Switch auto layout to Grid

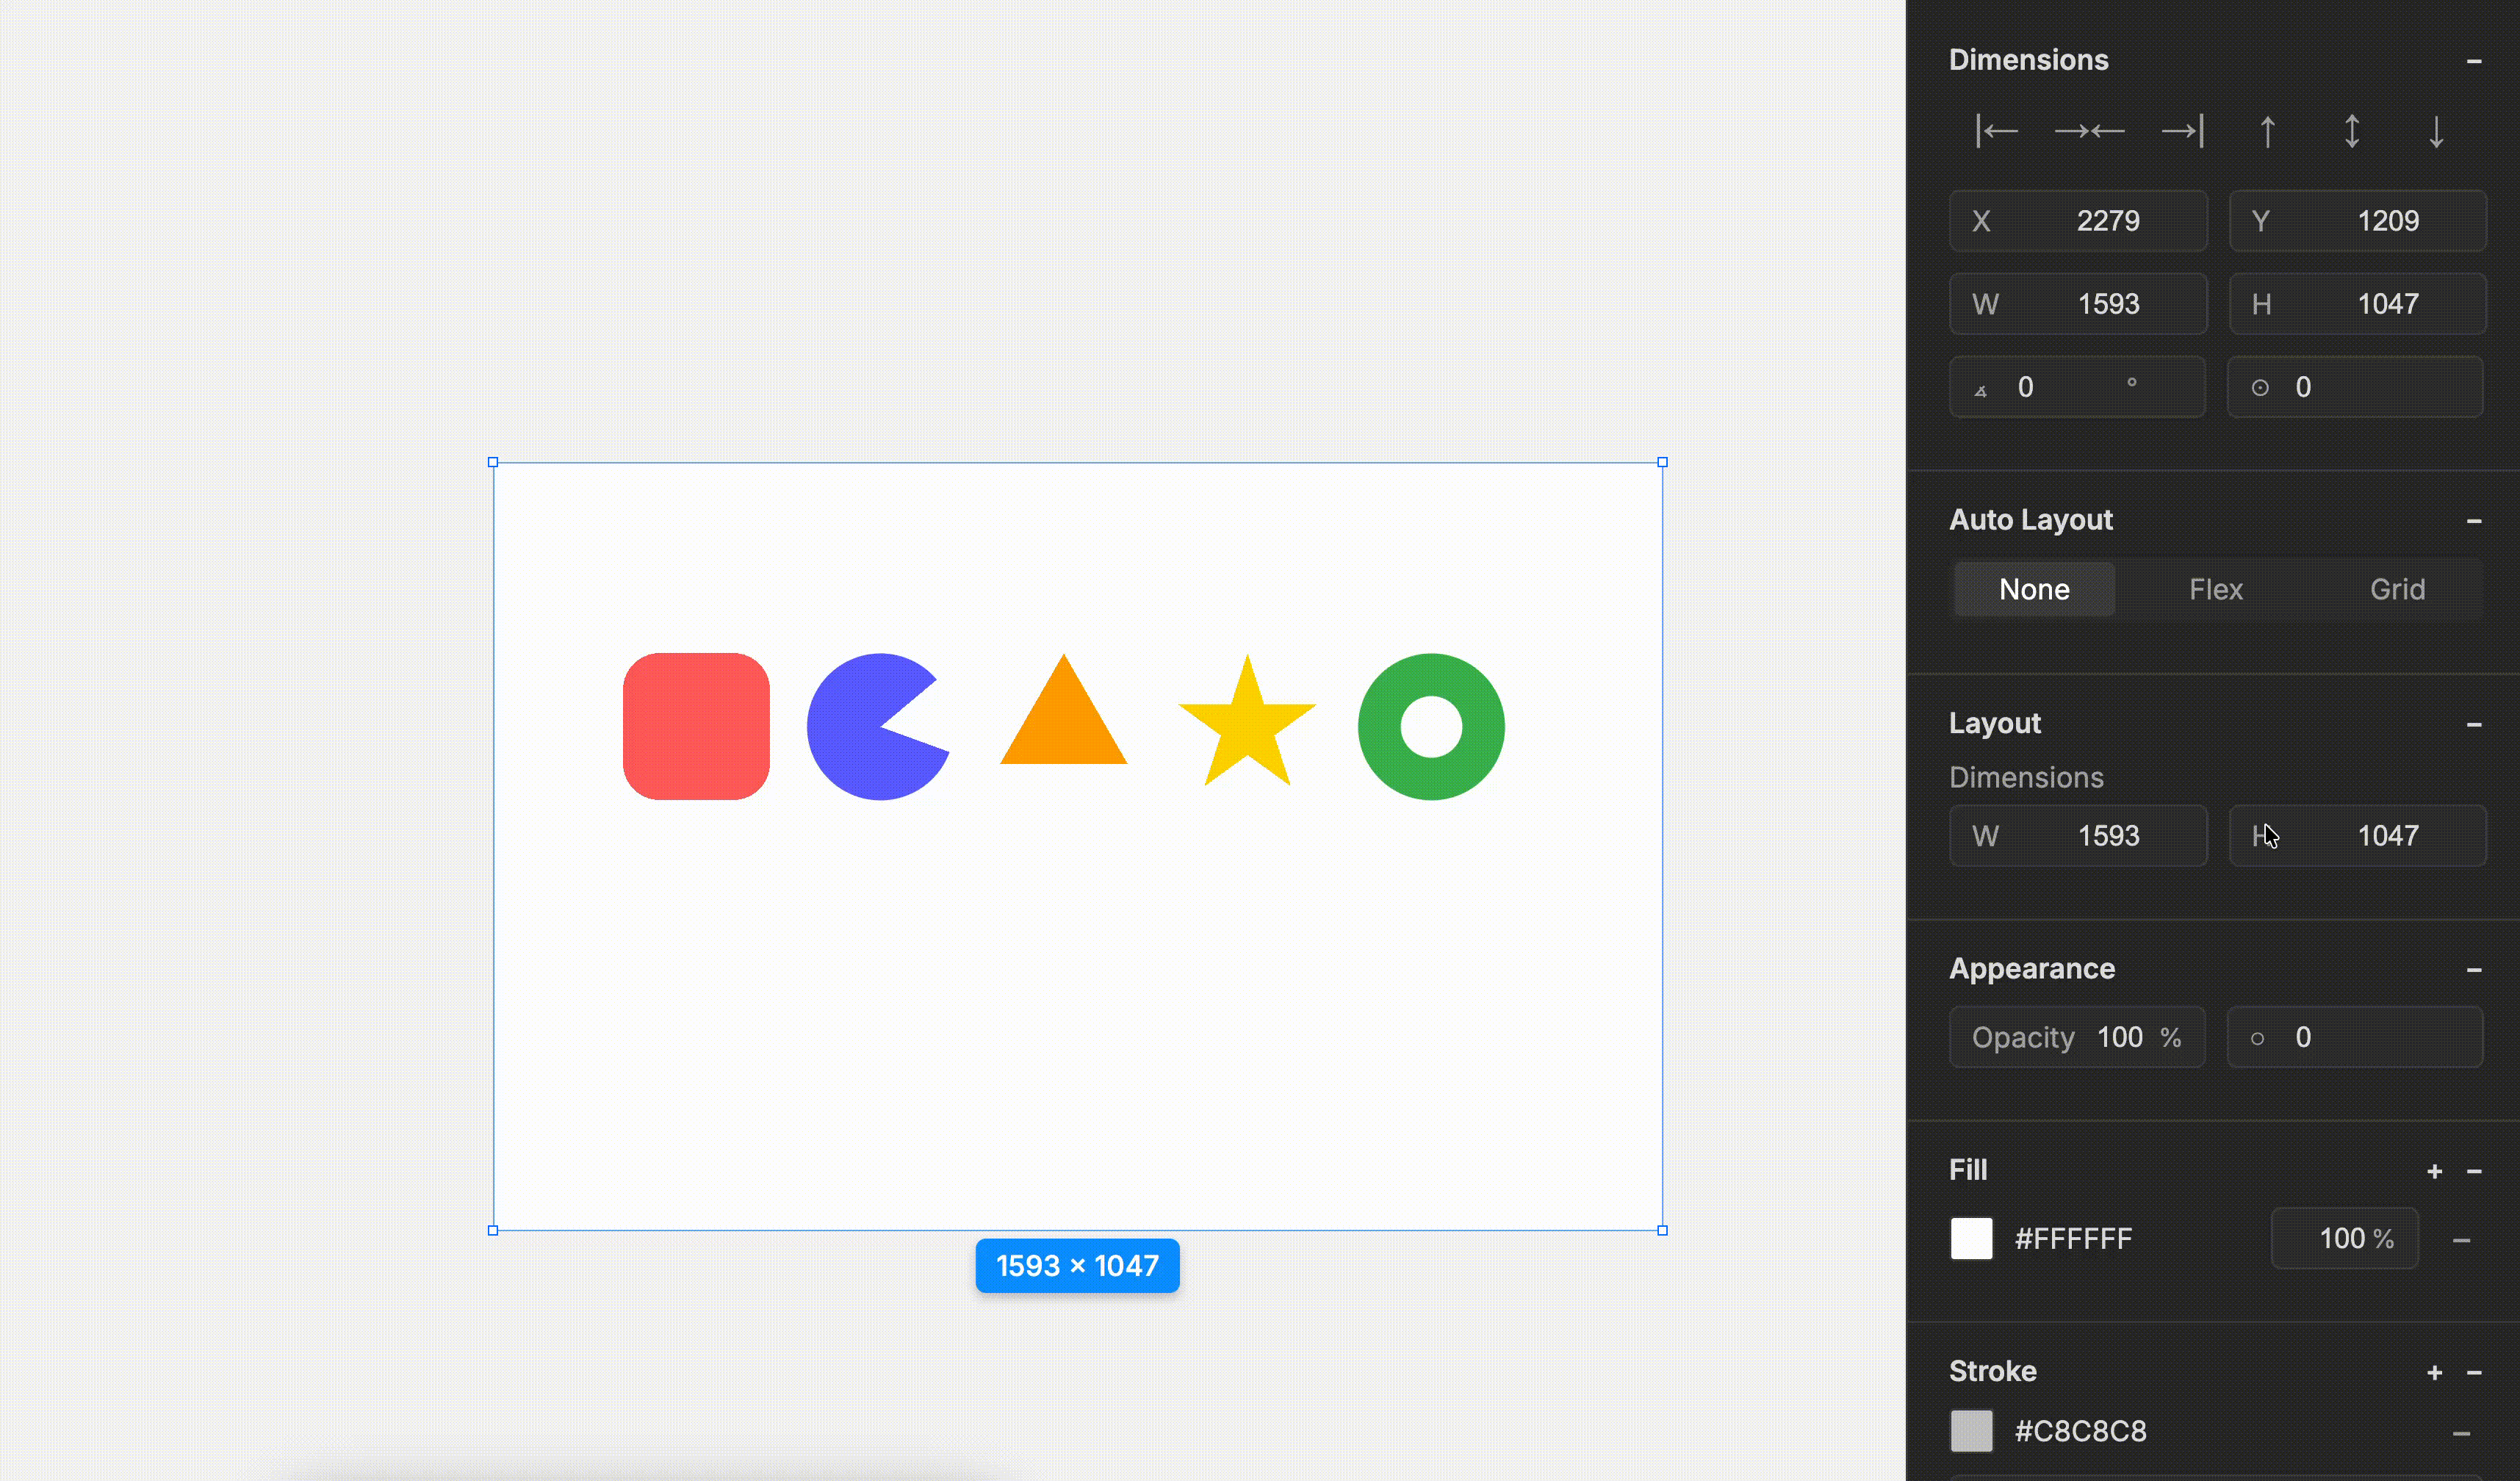click(x=2397, y=589)
